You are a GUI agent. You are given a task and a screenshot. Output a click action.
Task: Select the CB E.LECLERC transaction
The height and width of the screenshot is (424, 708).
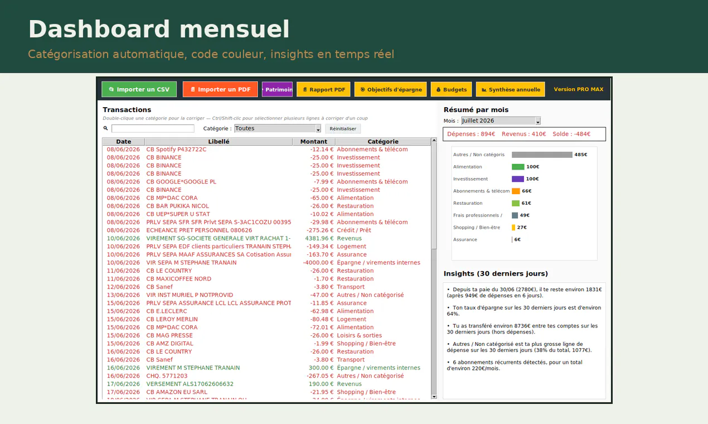point(266,311)
